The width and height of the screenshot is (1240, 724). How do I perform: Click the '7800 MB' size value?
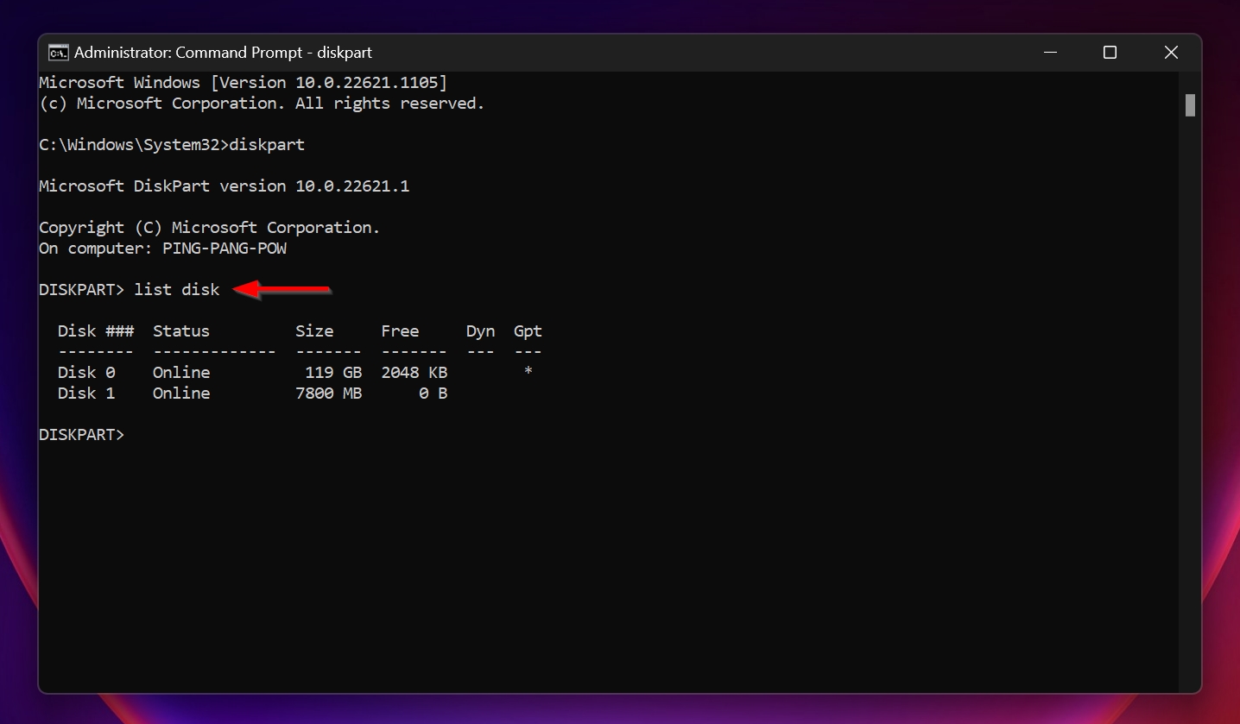click(x=329, y=393)
